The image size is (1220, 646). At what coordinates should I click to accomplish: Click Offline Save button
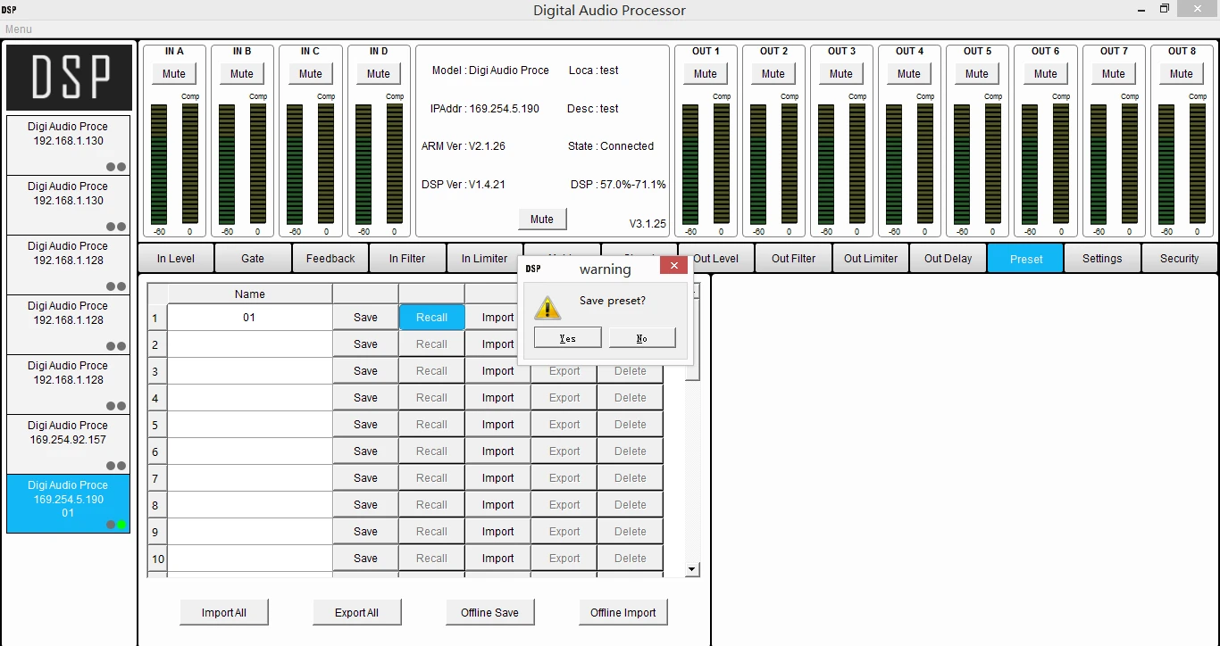[x=489, y=612]
